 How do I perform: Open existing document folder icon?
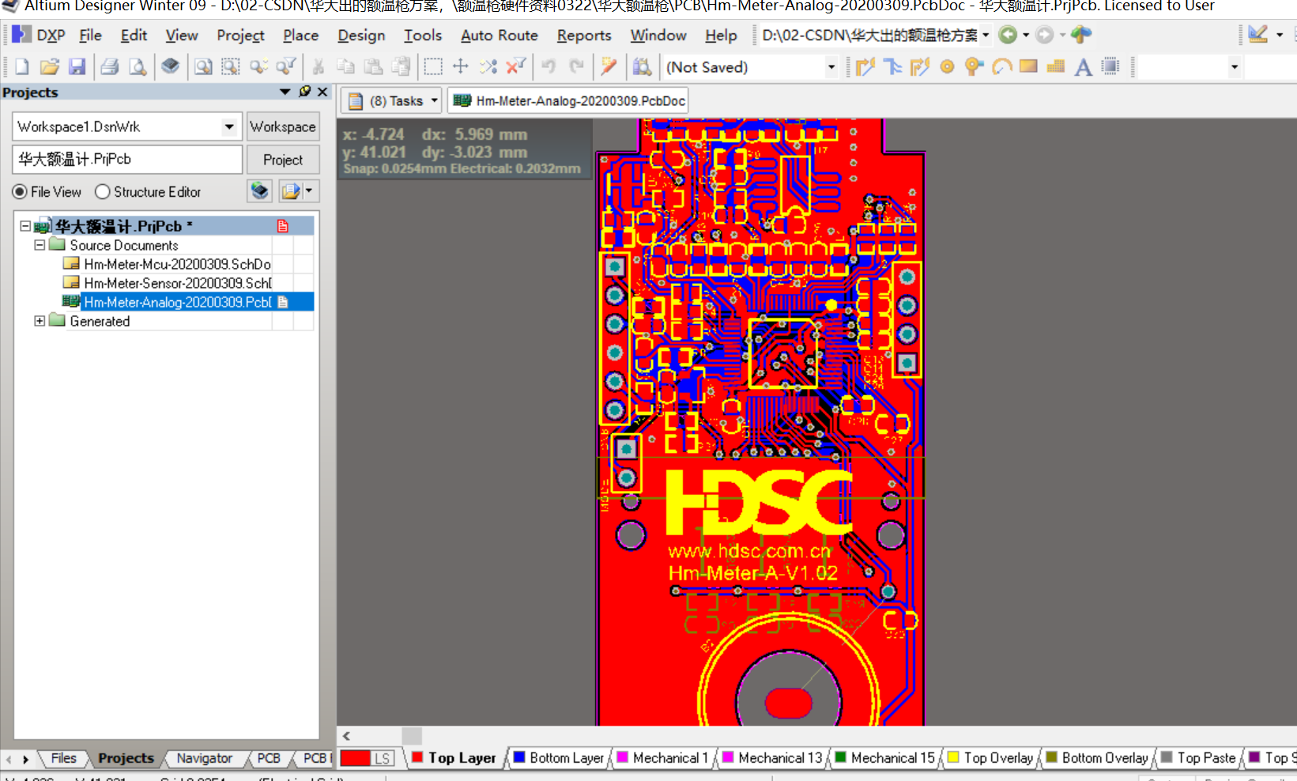point(49,67)
